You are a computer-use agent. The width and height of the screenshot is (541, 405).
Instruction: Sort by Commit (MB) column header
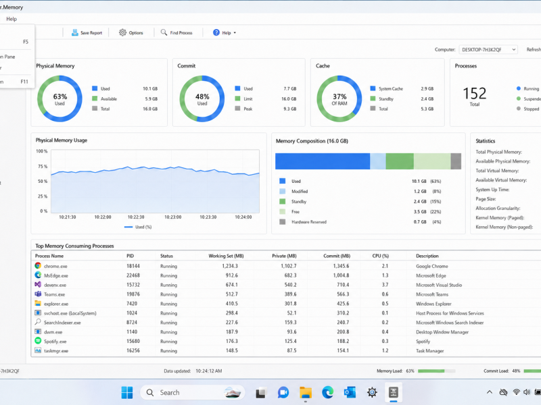[x=337, y=256]
